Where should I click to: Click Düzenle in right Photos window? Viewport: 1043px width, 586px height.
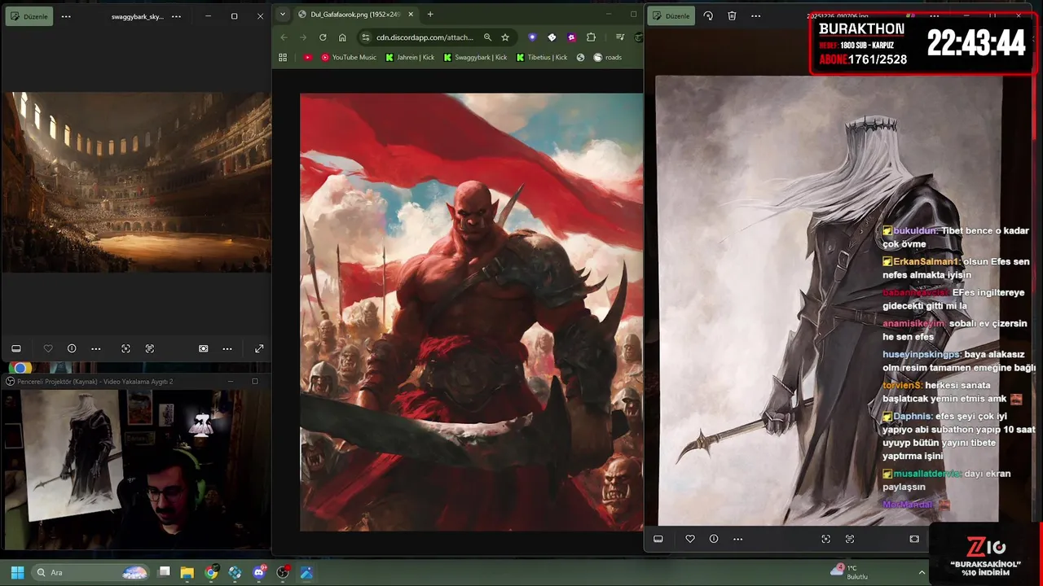point(671,16)
